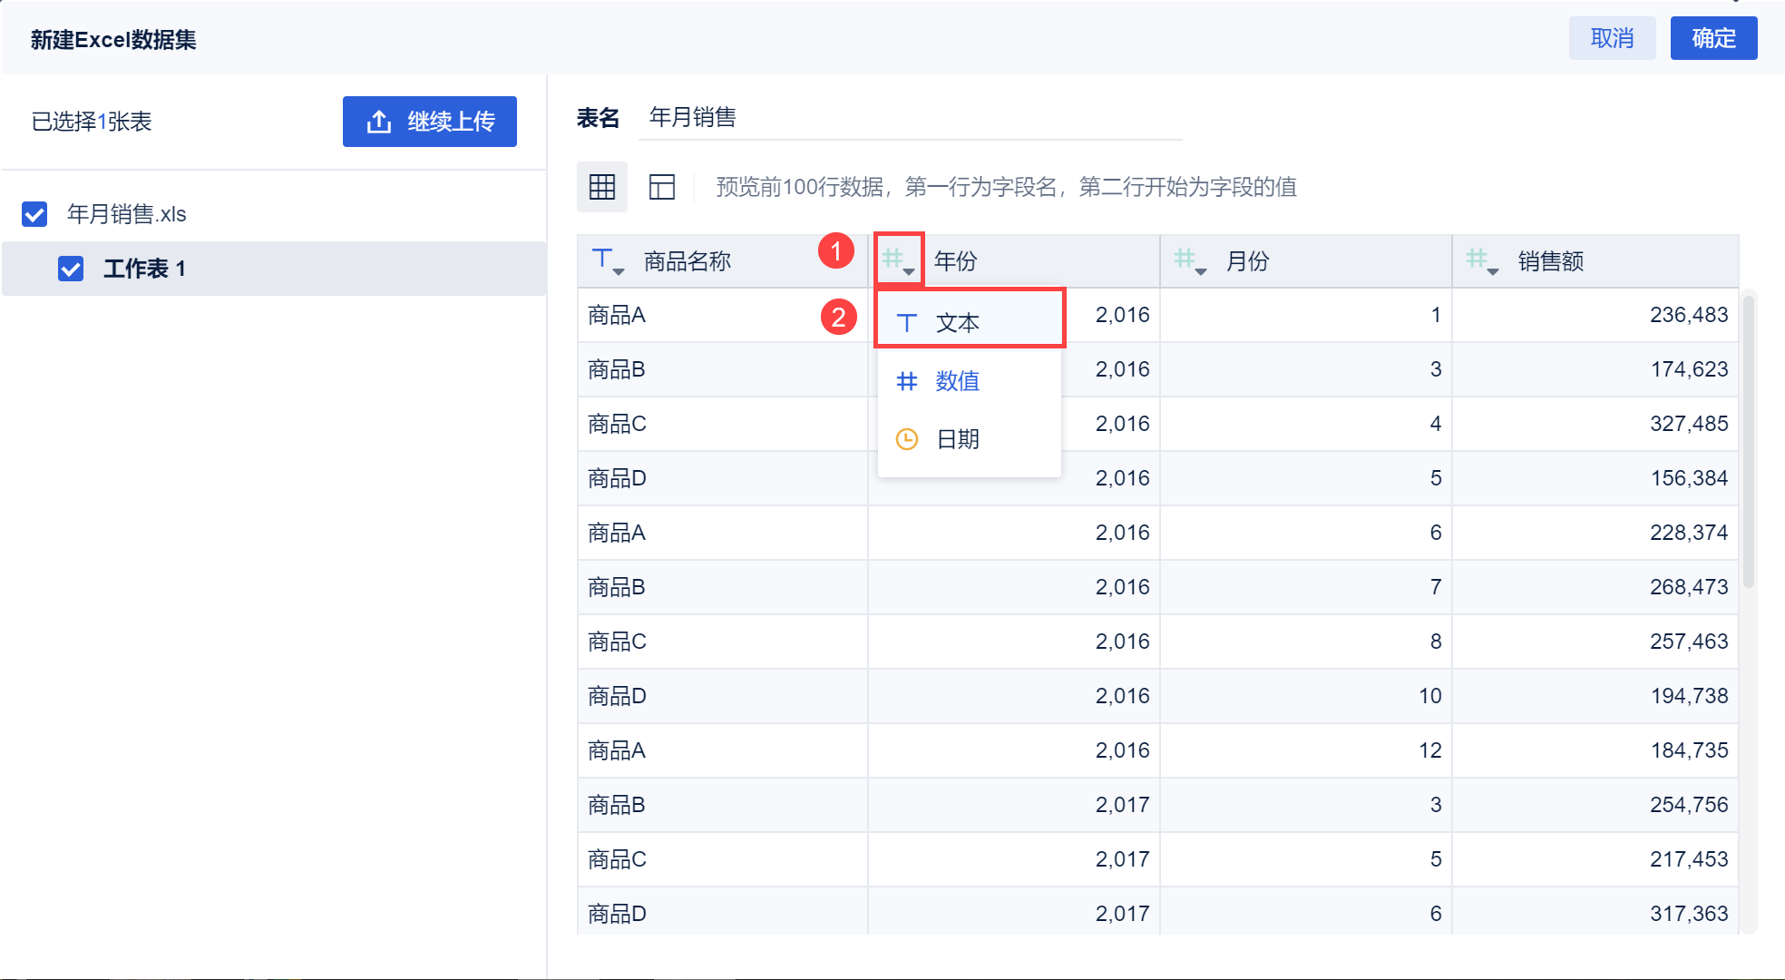The image size is (1785, 980).
Task: Select the 工作表 1 tree item
Action: (x=145, y=269)
